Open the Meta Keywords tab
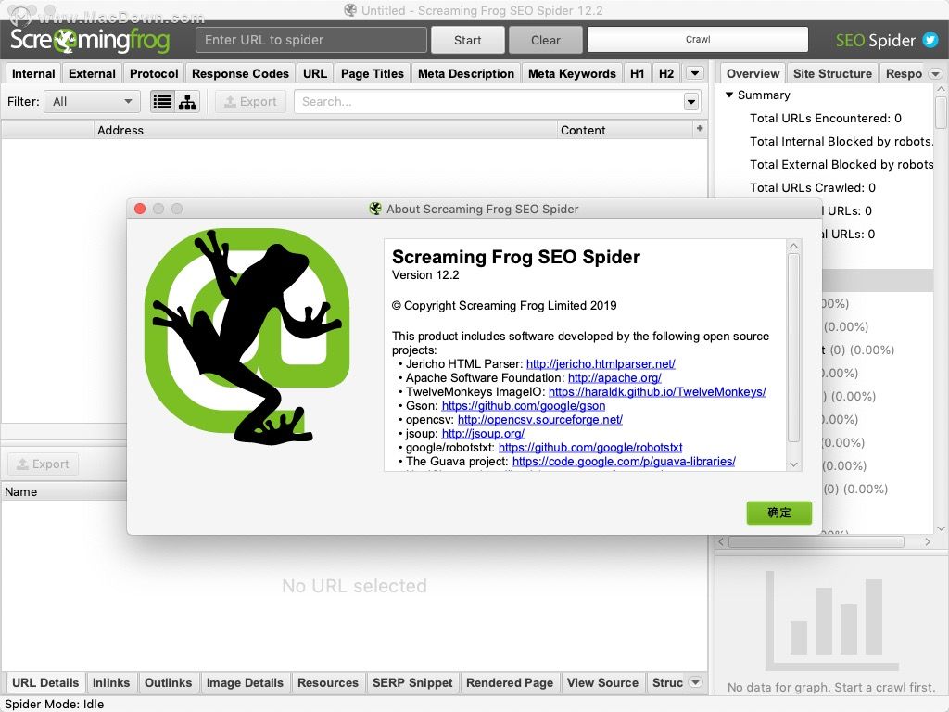Screen dimensions: 949x712 tap(572, 74)
